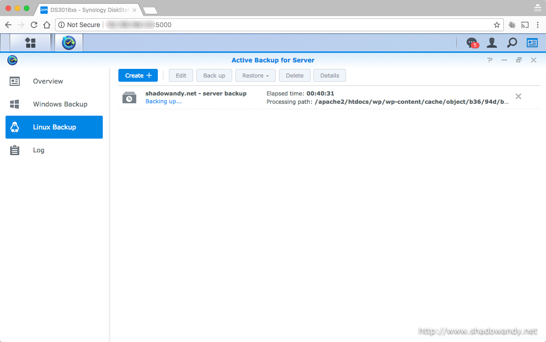The image size is (546, 342).
Task: Click the macOS yellow minimize button
Action: pos(17,8)
